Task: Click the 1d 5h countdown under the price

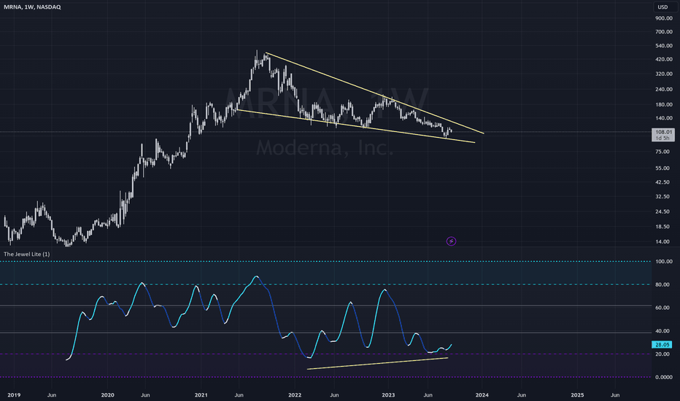Action: [663, 138]
